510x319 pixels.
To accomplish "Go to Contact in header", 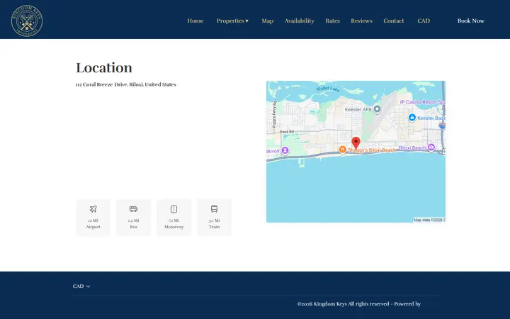I will point(394,21).
